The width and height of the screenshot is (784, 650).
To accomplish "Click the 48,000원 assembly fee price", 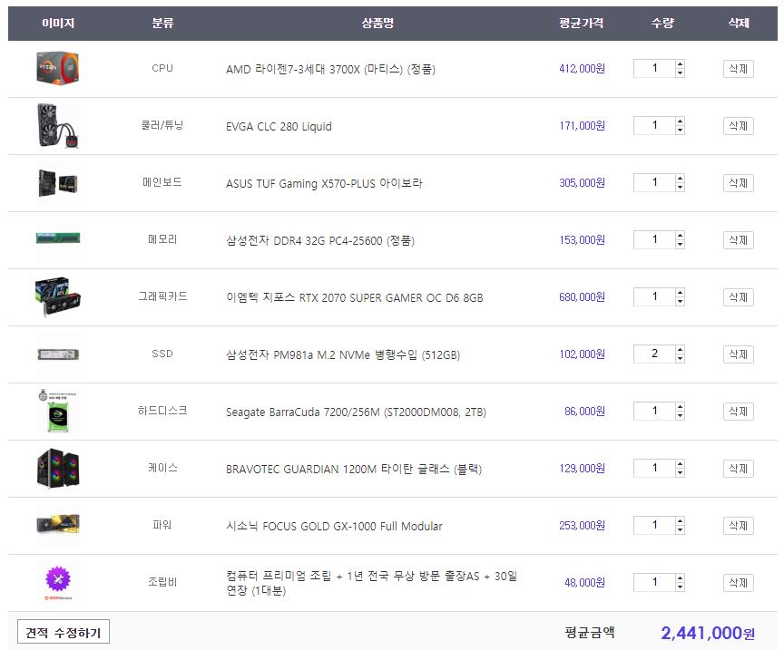I will [x=584, y=583].
